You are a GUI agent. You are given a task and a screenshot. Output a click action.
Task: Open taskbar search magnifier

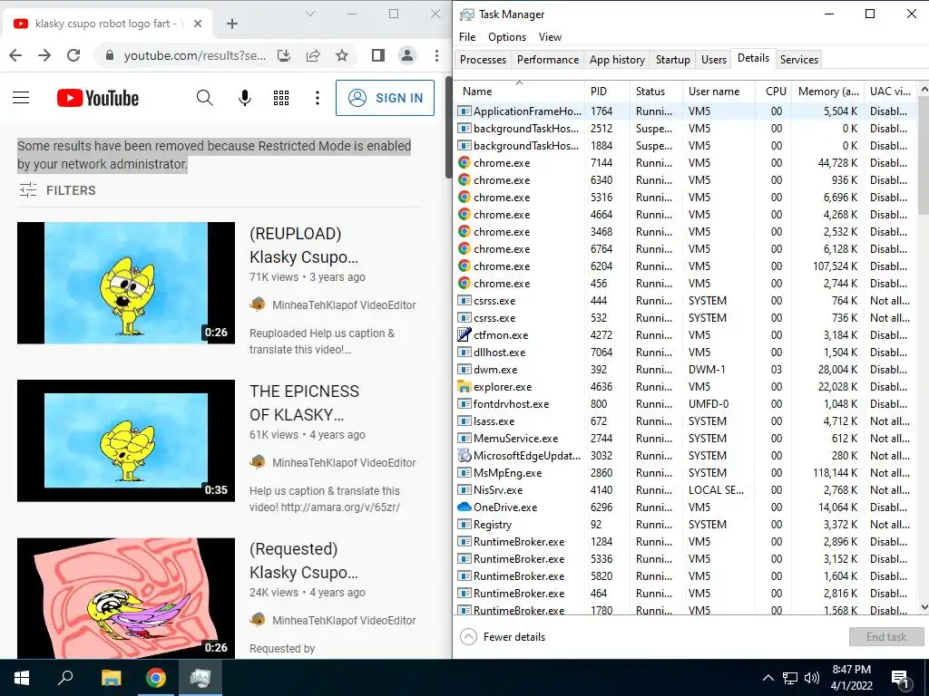click(65, 678)
